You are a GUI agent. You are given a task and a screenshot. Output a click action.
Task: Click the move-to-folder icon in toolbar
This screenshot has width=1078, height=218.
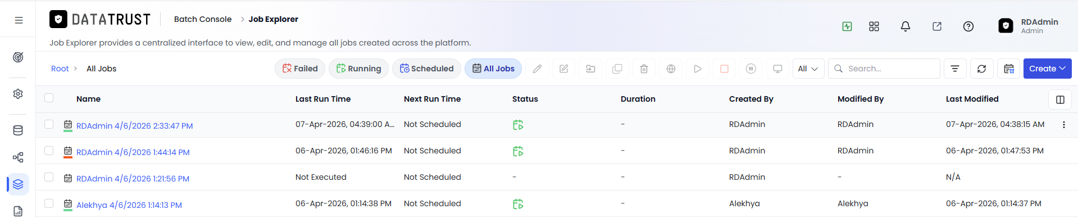[x=590, y=69]
